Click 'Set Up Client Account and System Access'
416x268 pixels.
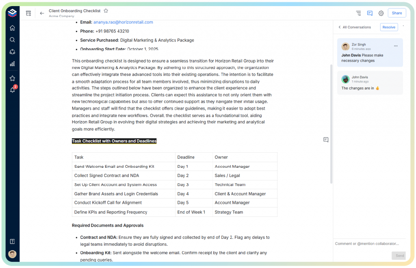(x=123, y=184)
